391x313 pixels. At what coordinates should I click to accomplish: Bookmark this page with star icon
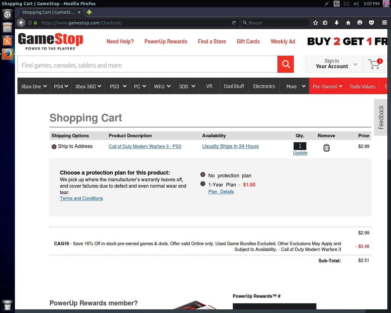pyautogui.click(x=316, y=23)
